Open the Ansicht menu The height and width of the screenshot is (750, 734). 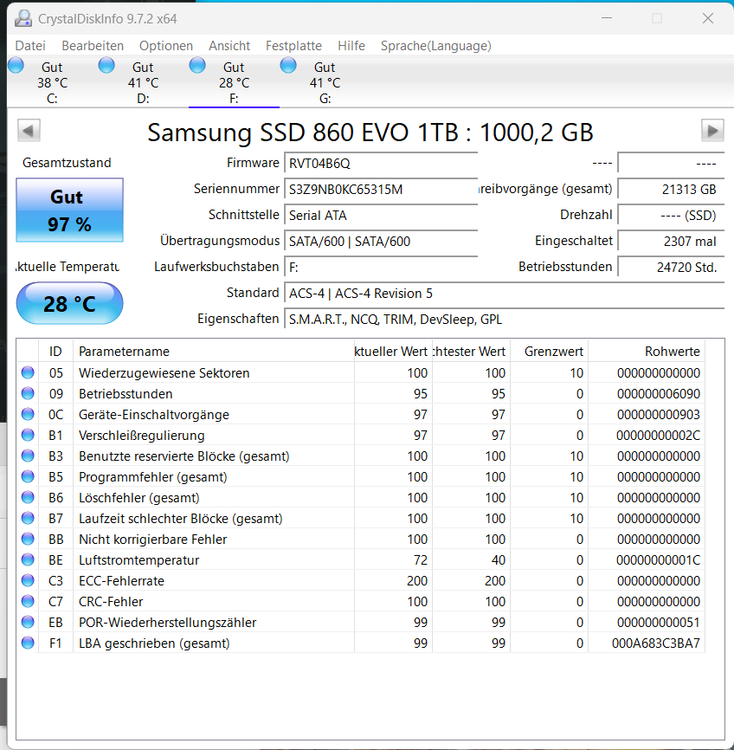tap(229, 46)
